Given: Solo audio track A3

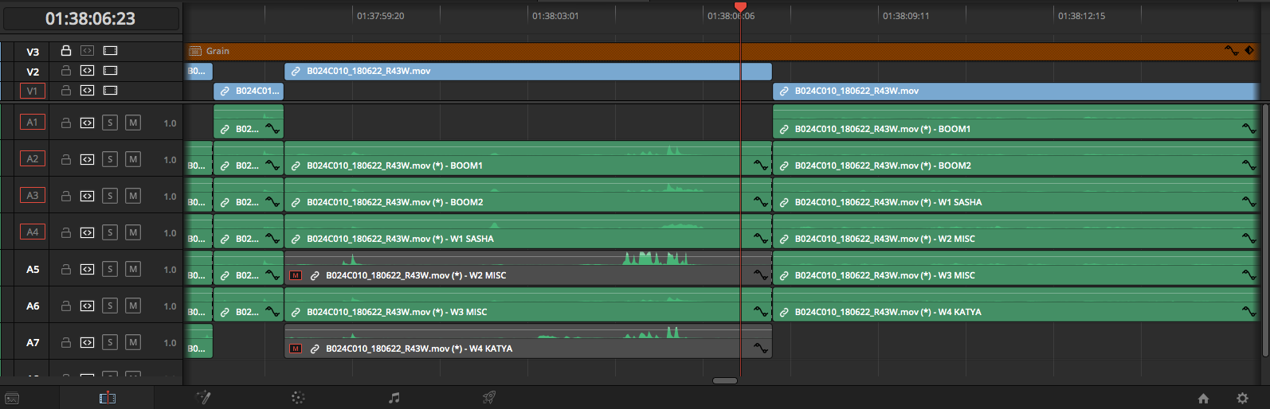Looking at the screenshot, I should click(111, 196).
